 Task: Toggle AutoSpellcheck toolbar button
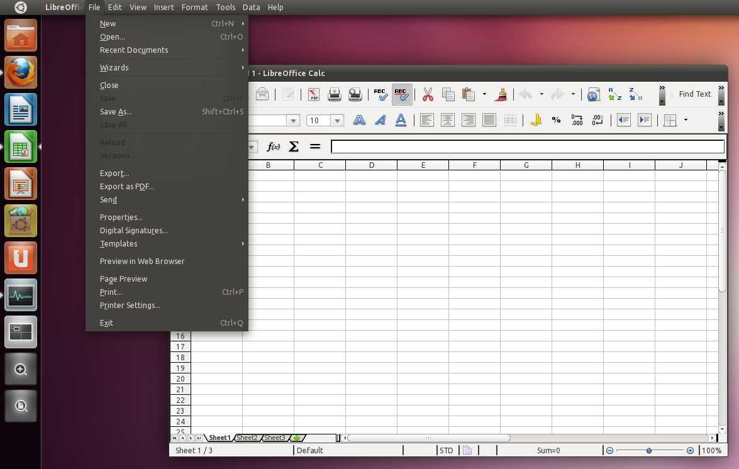pos(401,95)
